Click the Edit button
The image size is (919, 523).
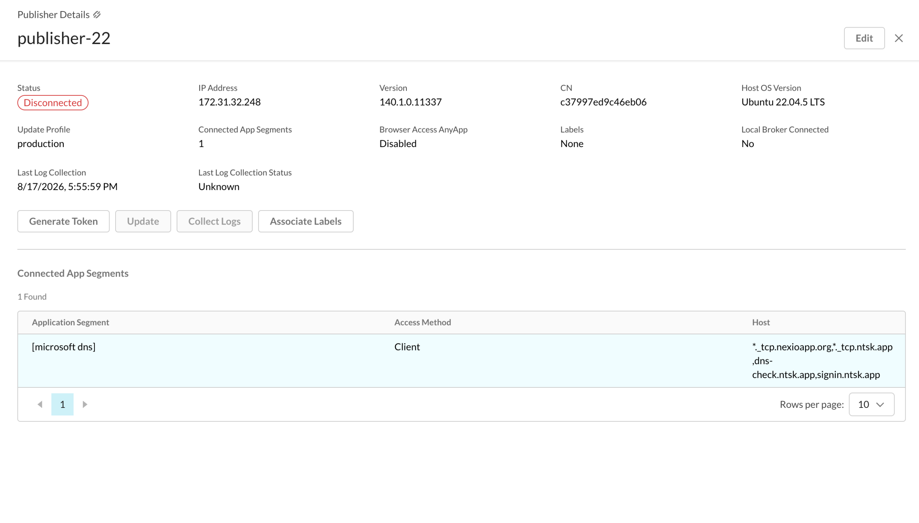[864, 38]
